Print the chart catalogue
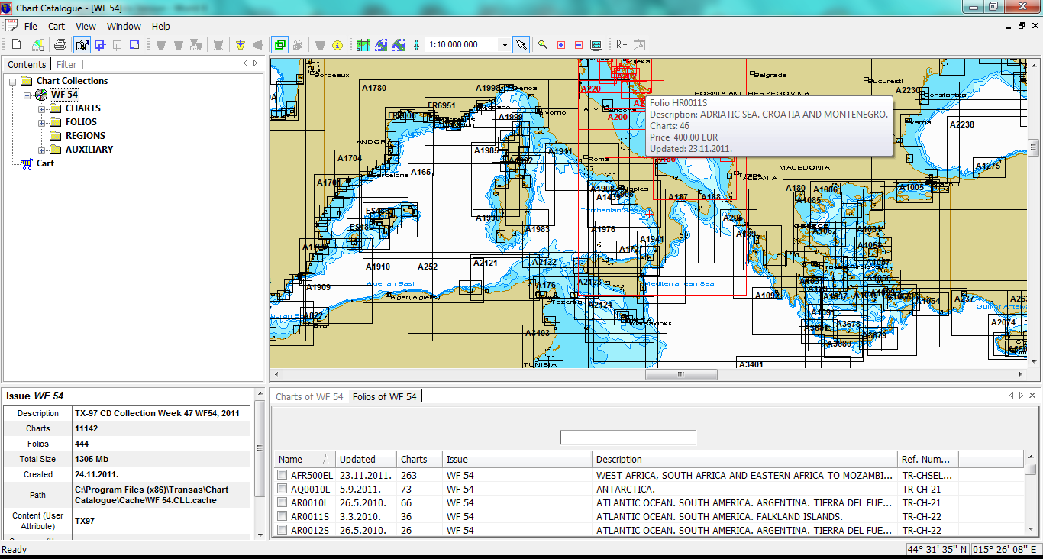 (x=60, y=44)
